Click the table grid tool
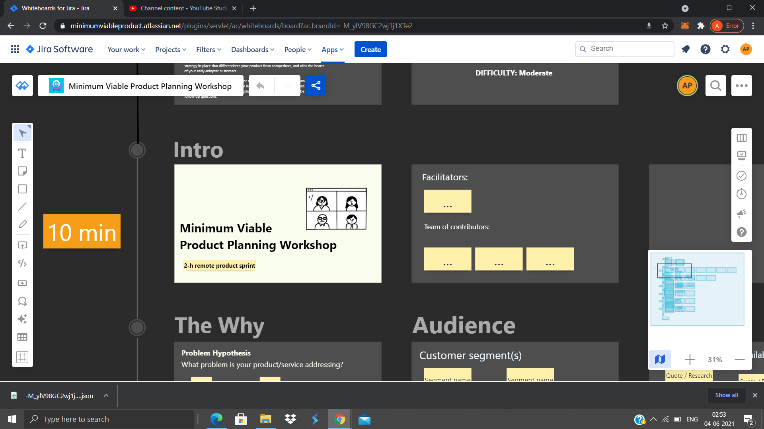 click(x=22, y=337)
